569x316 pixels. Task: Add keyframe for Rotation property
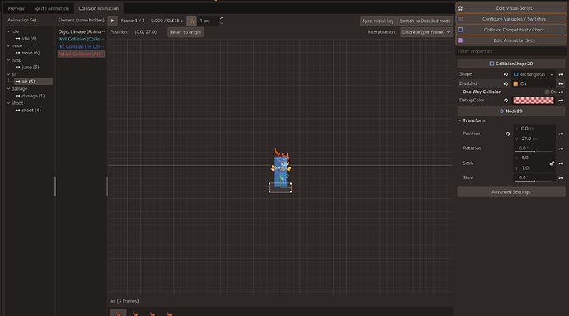[x=561, y=149]
